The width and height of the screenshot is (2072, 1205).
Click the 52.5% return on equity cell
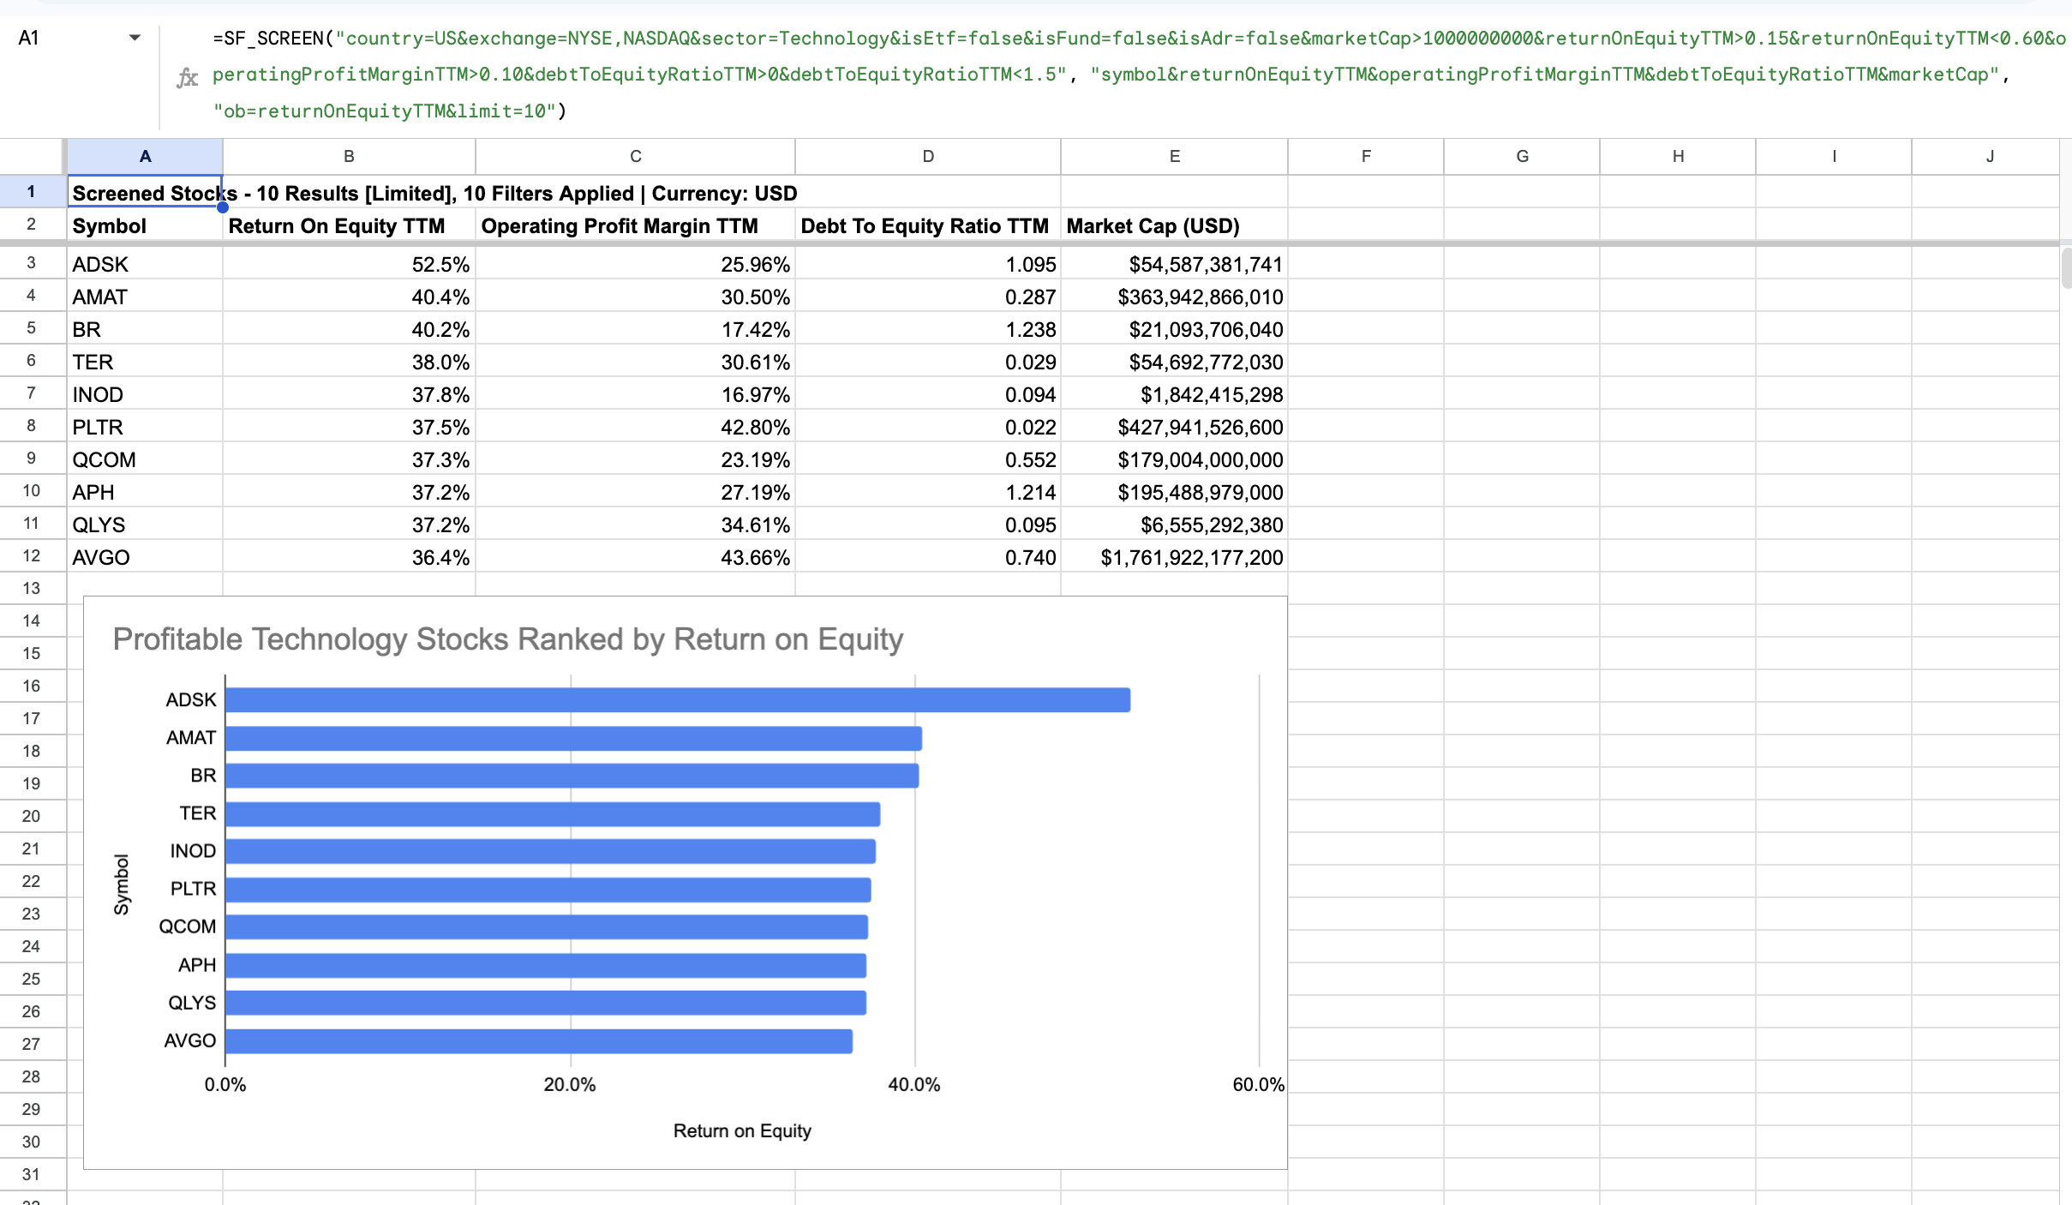[349, 264]
